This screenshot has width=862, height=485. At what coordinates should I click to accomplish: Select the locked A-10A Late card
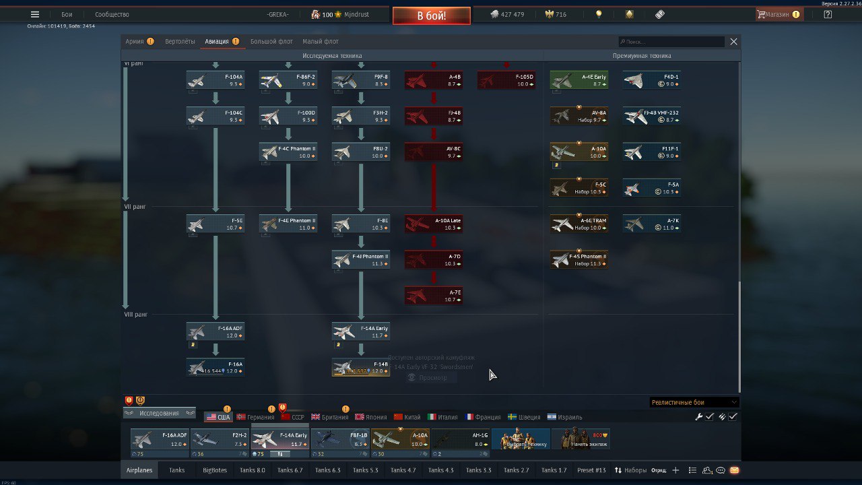click(434, 224)
